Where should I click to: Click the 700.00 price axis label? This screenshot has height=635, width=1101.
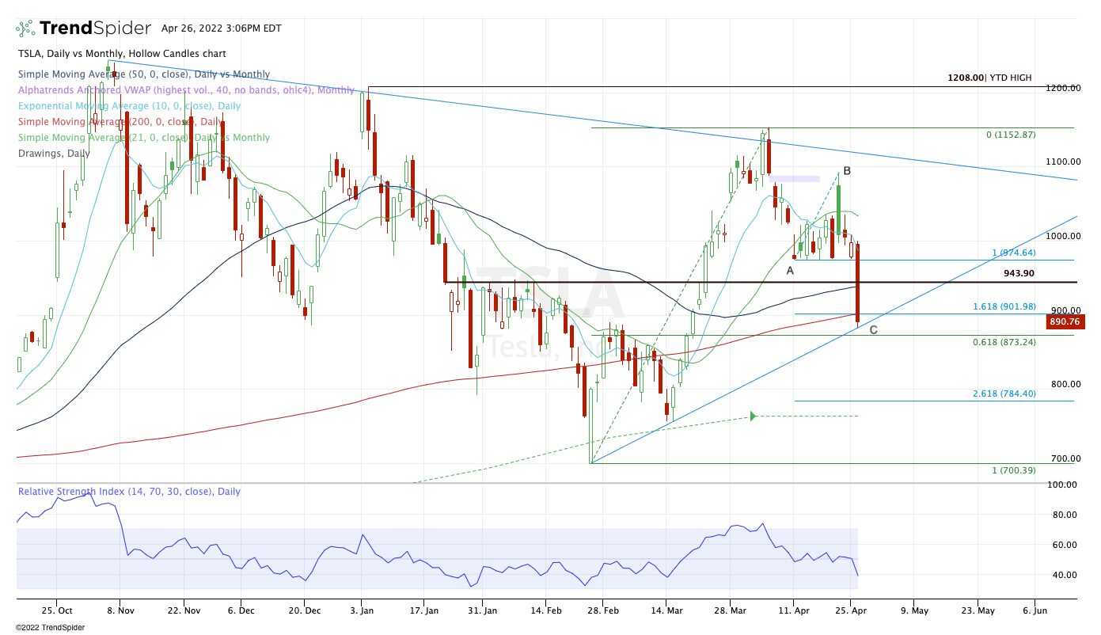pyautogui.click(x=1065, y=458)
